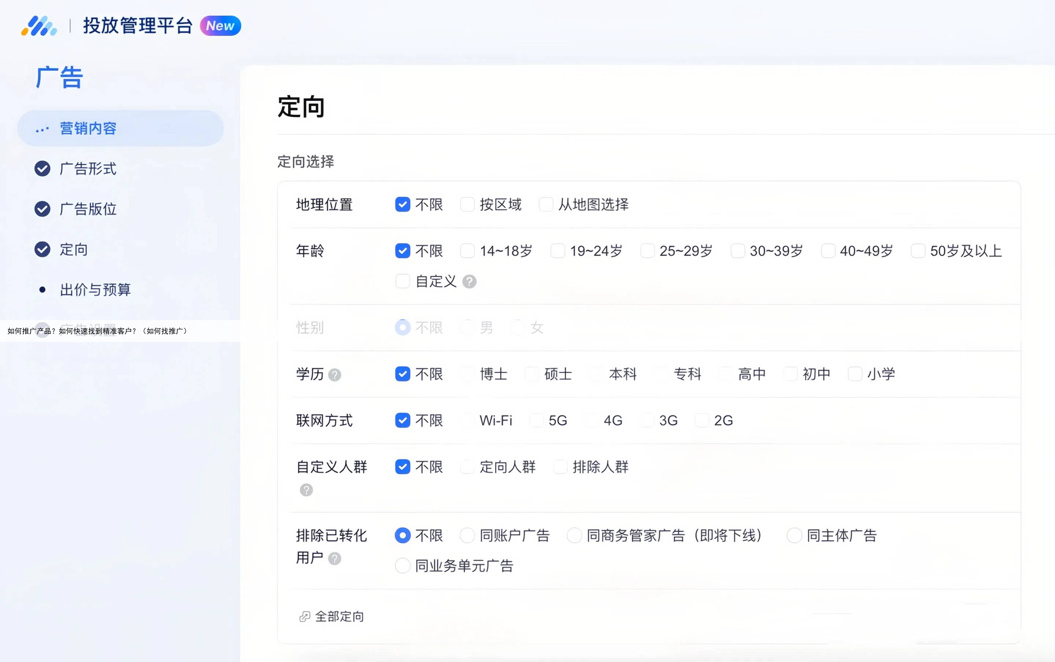Check the 5G network checkbox
Image resolution: width=1055 pixels, height=662 pixels.
[537, 420]
